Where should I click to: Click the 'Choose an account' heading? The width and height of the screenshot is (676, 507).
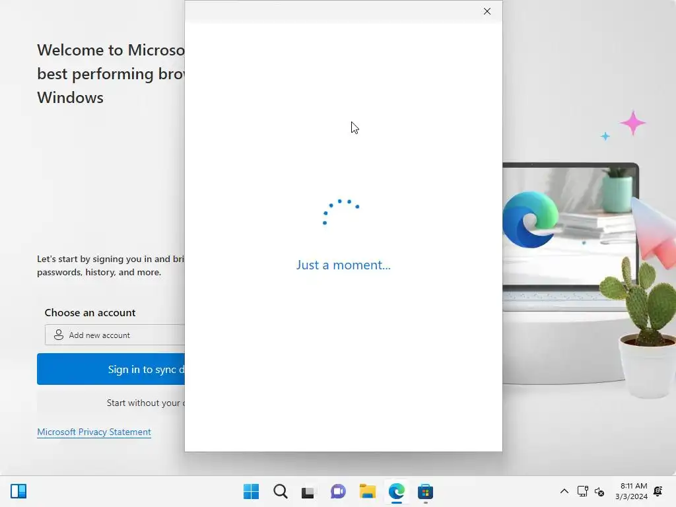coord(90,312)
